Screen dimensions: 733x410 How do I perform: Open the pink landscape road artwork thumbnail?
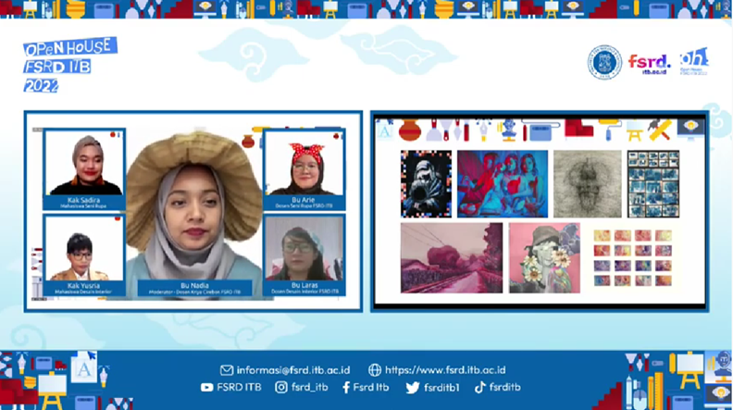pyautogui.click(x=452, y=256)
